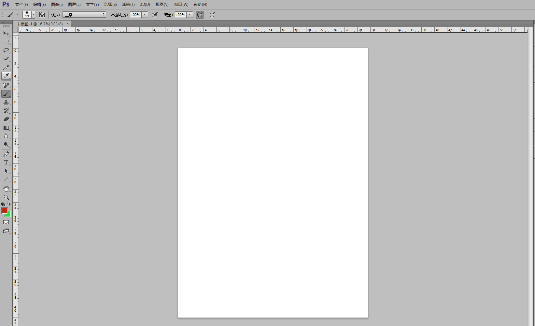This screenshot has height=326, width=535.
Task: Select the Pen tool
Action: [6, 154]
